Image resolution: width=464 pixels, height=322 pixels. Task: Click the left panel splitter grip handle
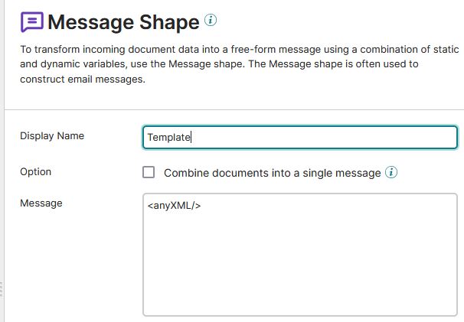tap(2, 289)
